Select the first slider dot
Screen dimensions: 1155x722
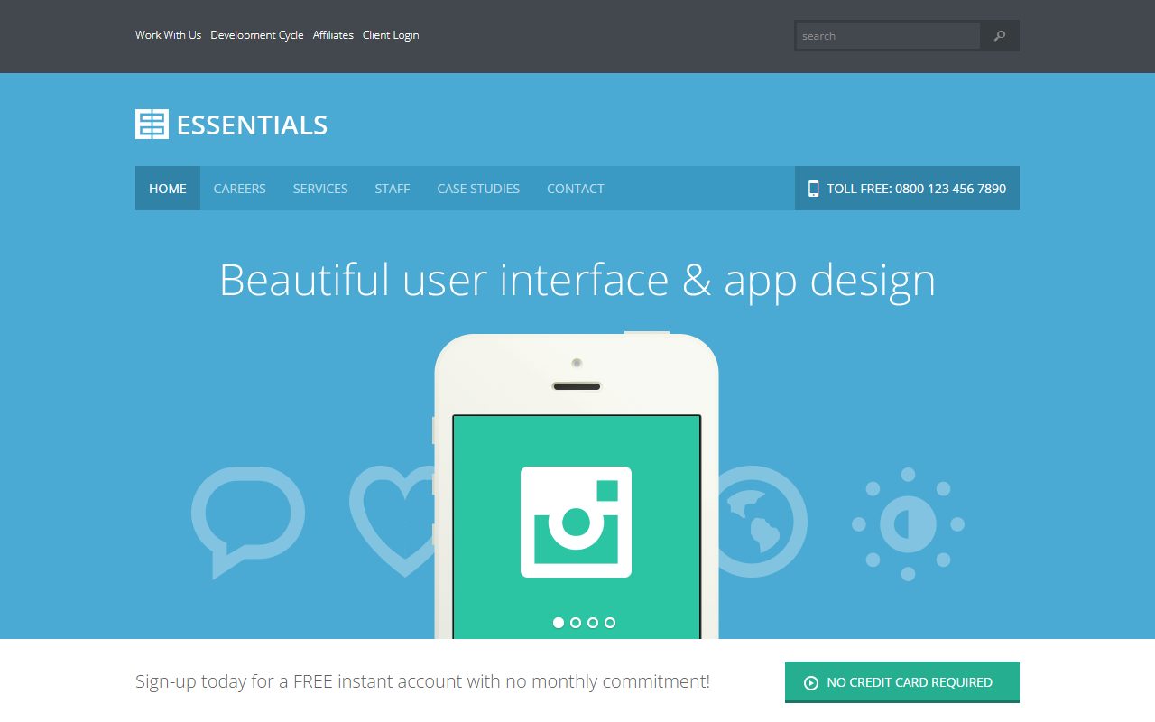click(x=559, y=623)
